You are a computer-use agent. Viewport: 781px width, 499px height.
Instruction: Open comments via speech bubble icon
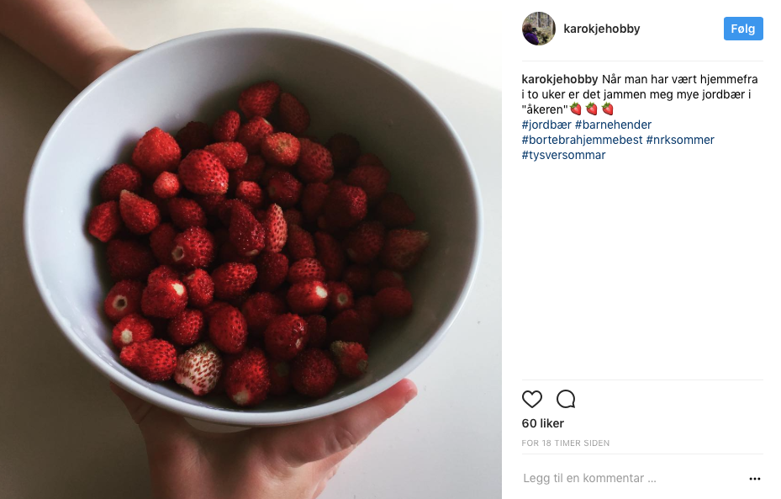(x=566, y=400)
